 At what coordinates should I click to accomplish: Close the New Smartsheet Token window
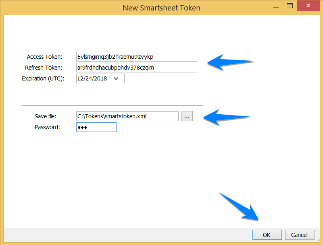(x=308, y=6)
